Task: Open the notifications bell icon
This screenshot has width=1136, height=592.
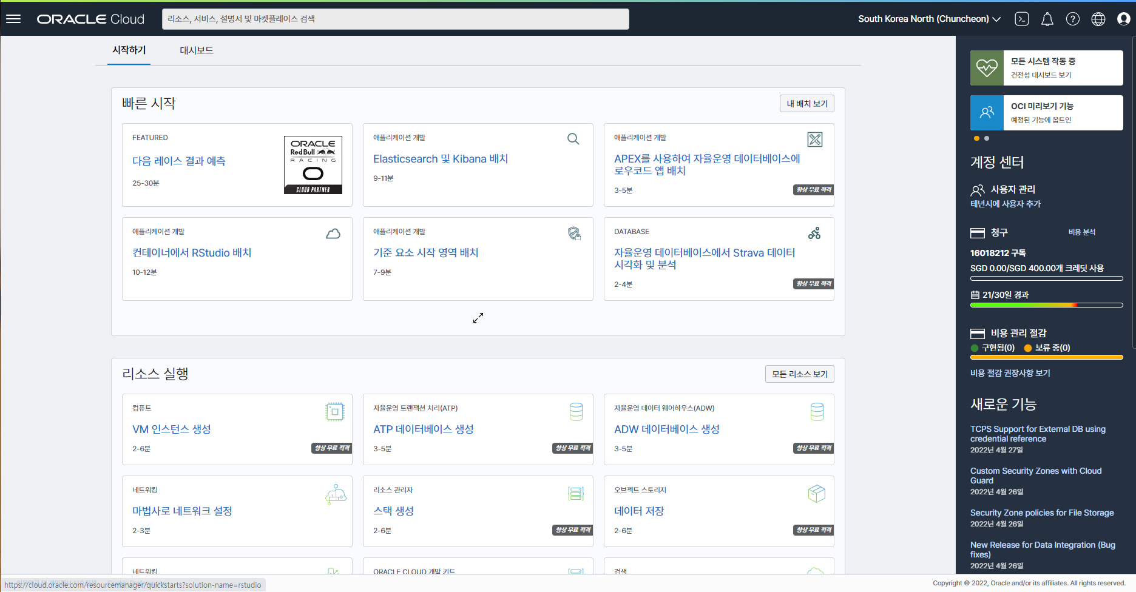Action: tap(1047, 19)
